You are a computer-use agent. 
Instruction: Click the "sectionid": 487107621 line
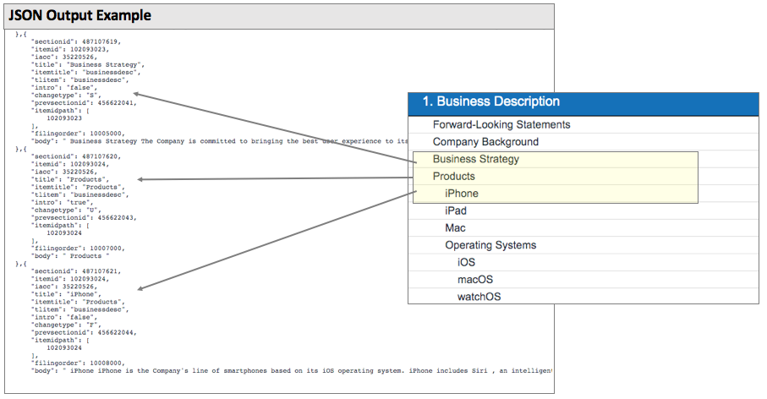point(76,271)
